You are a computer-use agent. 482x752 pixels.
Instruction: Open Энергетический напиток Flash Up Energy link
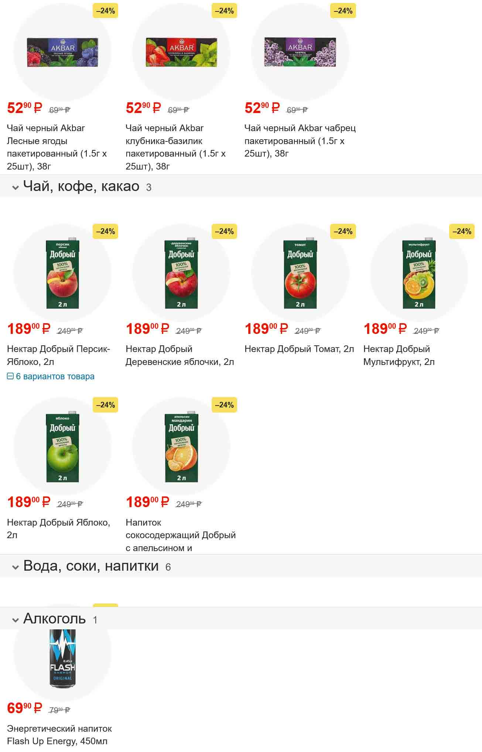[59, 735]
